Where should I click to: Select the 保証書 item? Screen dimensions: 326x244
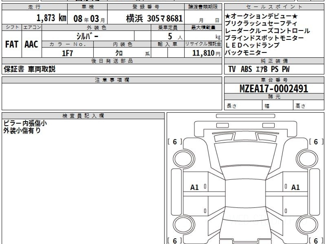(14, 69)
